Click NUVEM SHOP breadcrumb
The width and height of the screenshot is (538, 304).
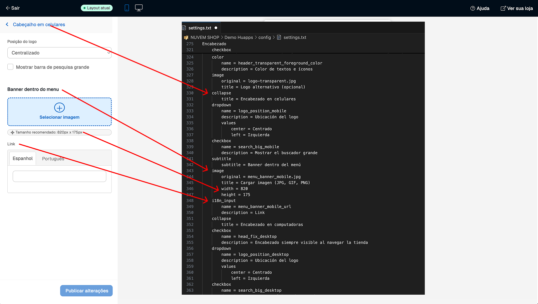[x=205, y=37]
